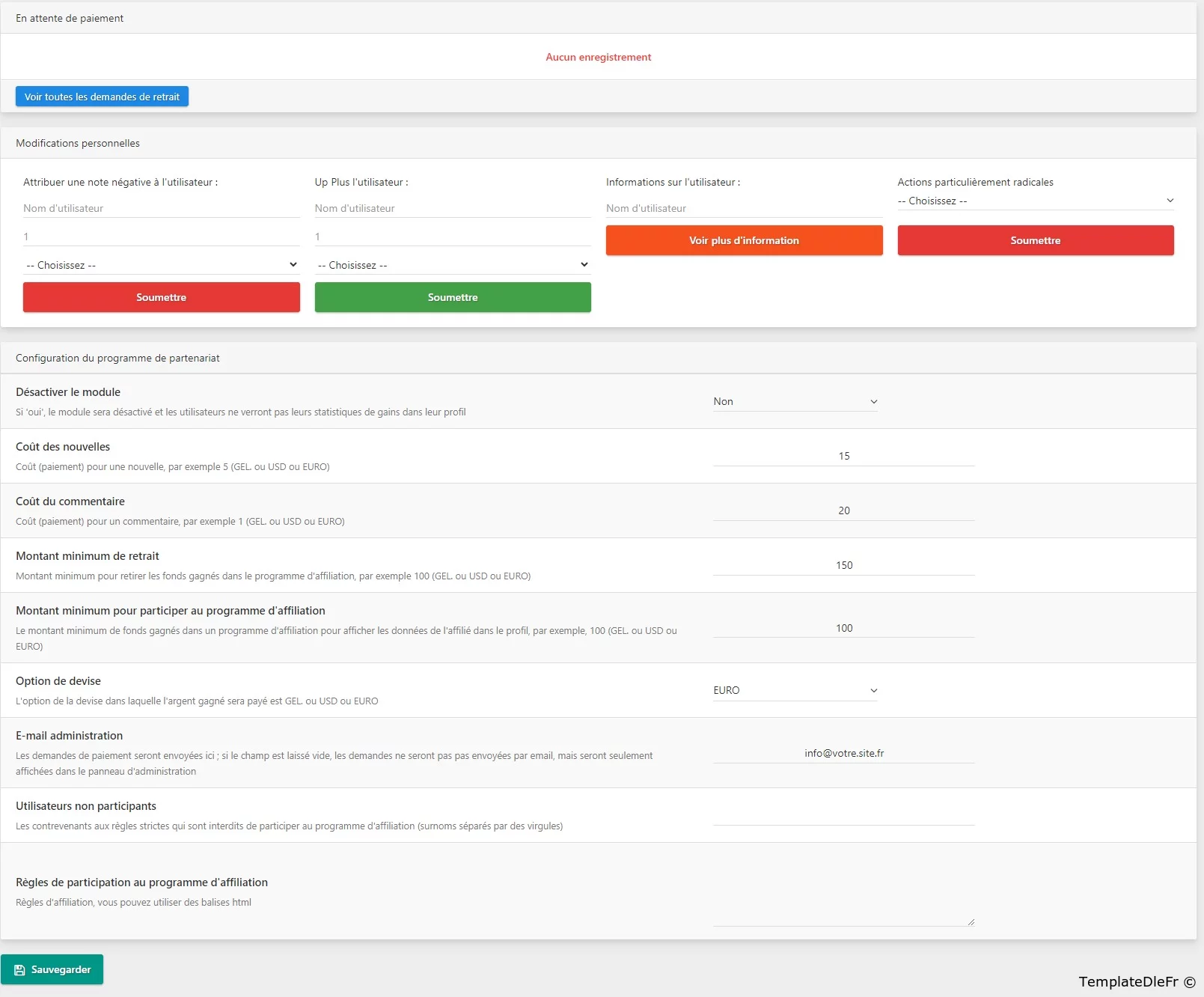Submit the negative note with red Soumettre

[x=161, y=297]
